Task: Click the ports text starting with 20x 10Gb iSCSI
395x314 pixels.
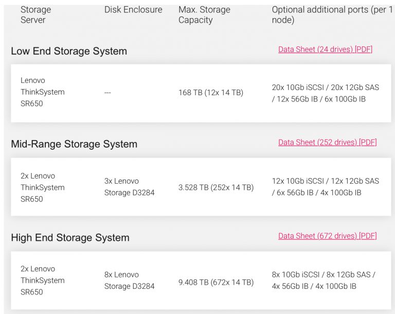Action: pyautogui.click(x=325, y=93)
